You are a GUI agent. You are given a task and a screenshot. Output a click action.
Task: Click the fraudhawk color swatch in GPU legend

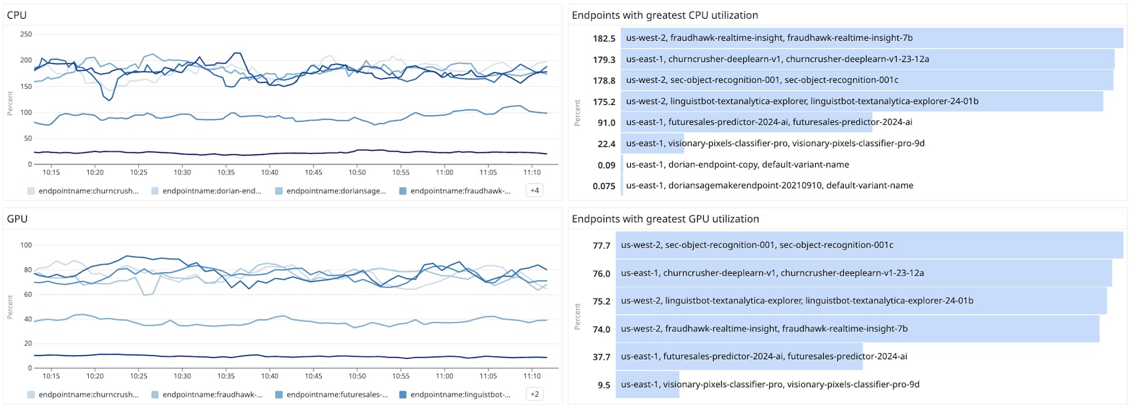coord(155,395)
